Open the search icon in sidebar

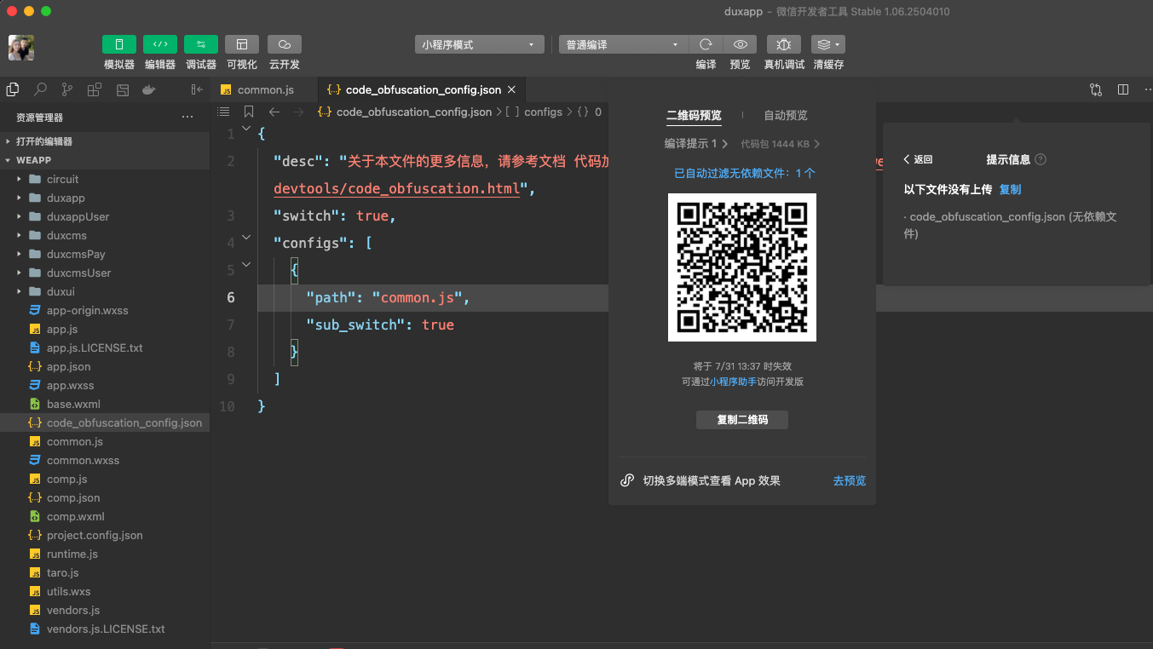40,89
